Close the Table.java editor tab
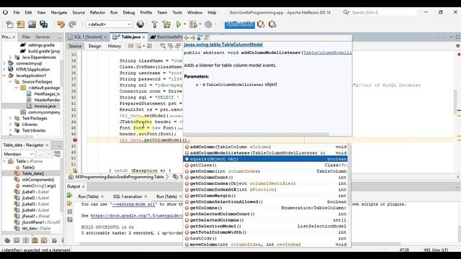This screenshot has height=259, width=461. coord(144,37)
